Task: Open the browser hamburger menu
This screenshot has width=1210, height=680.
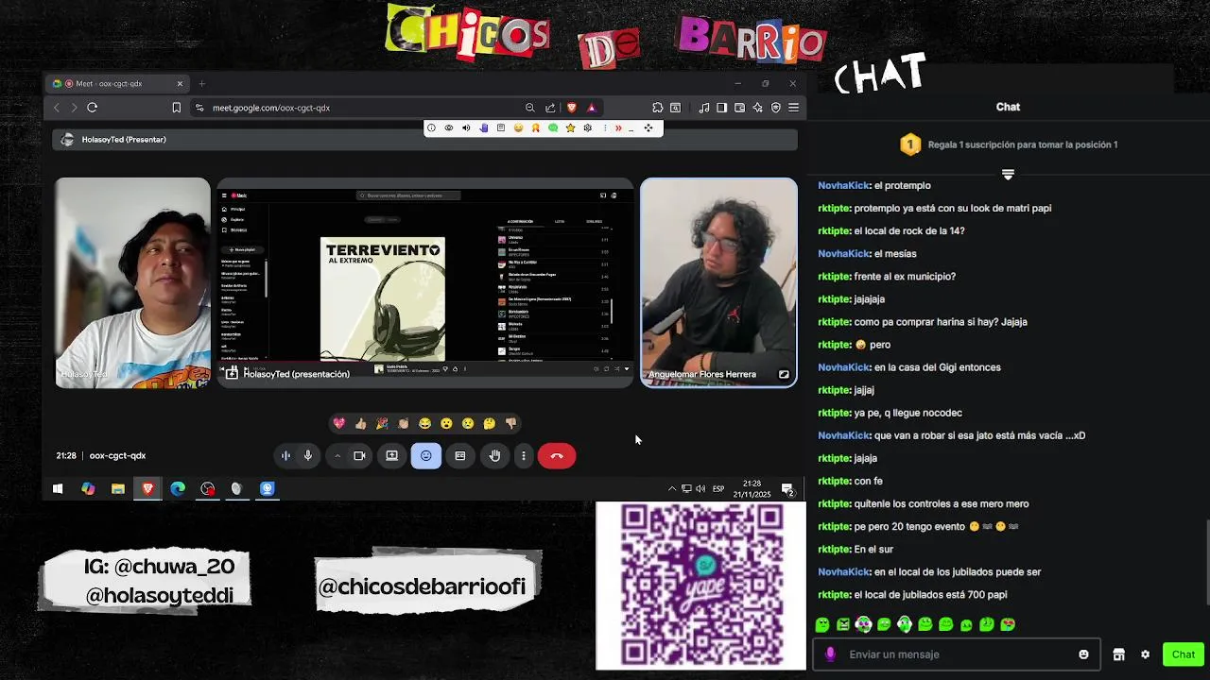Action: pos(794,108)
